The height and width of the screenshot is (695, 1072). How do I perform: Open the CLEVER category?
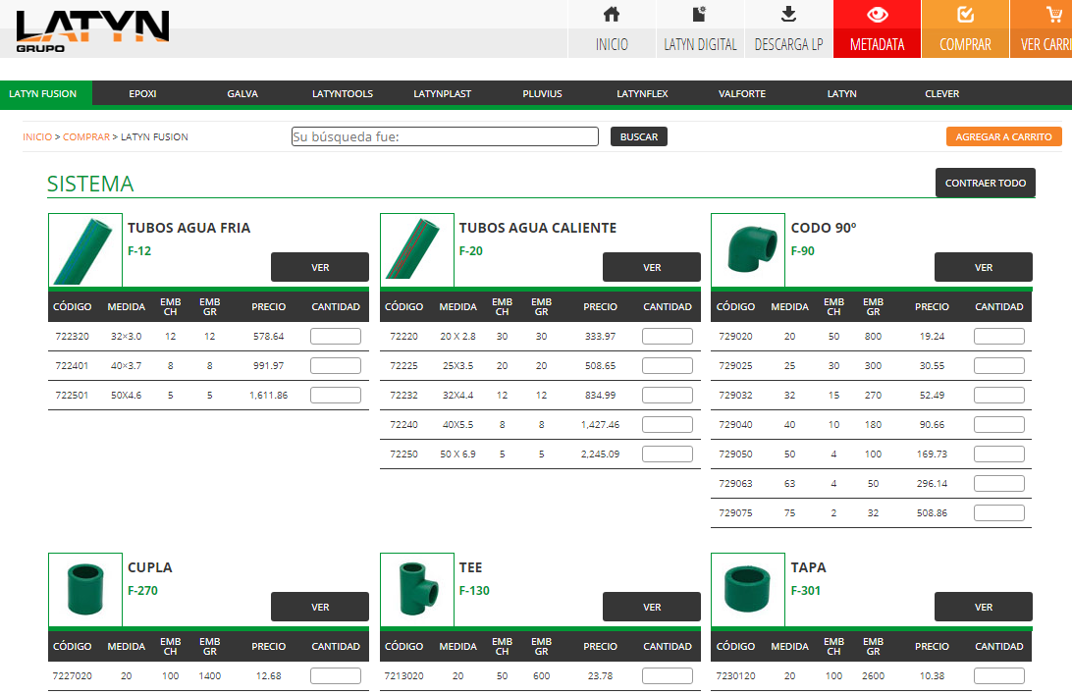(x=942, y=93)
